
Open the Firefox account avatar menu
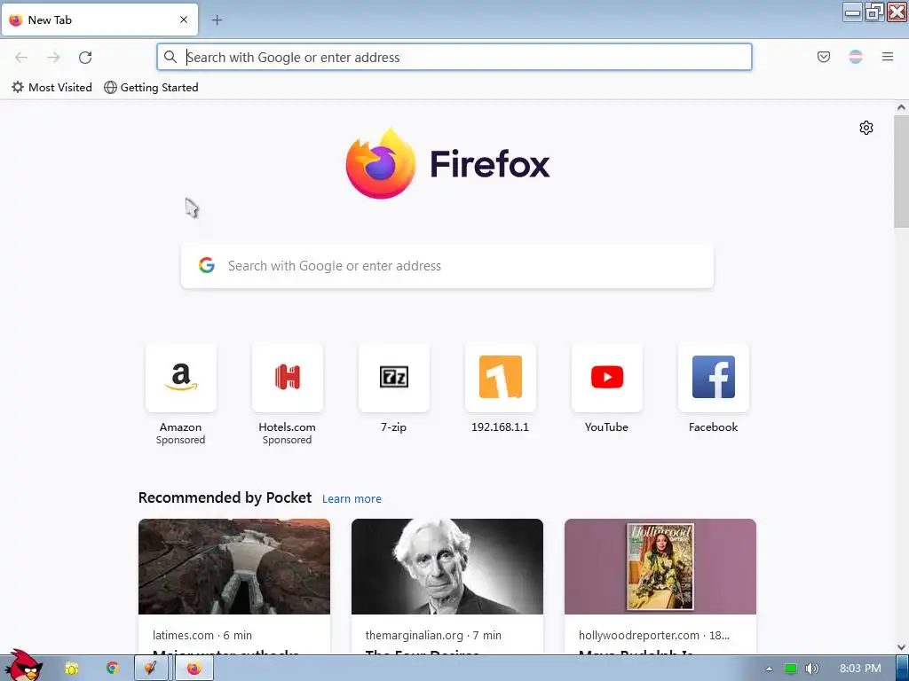point(856,57)
